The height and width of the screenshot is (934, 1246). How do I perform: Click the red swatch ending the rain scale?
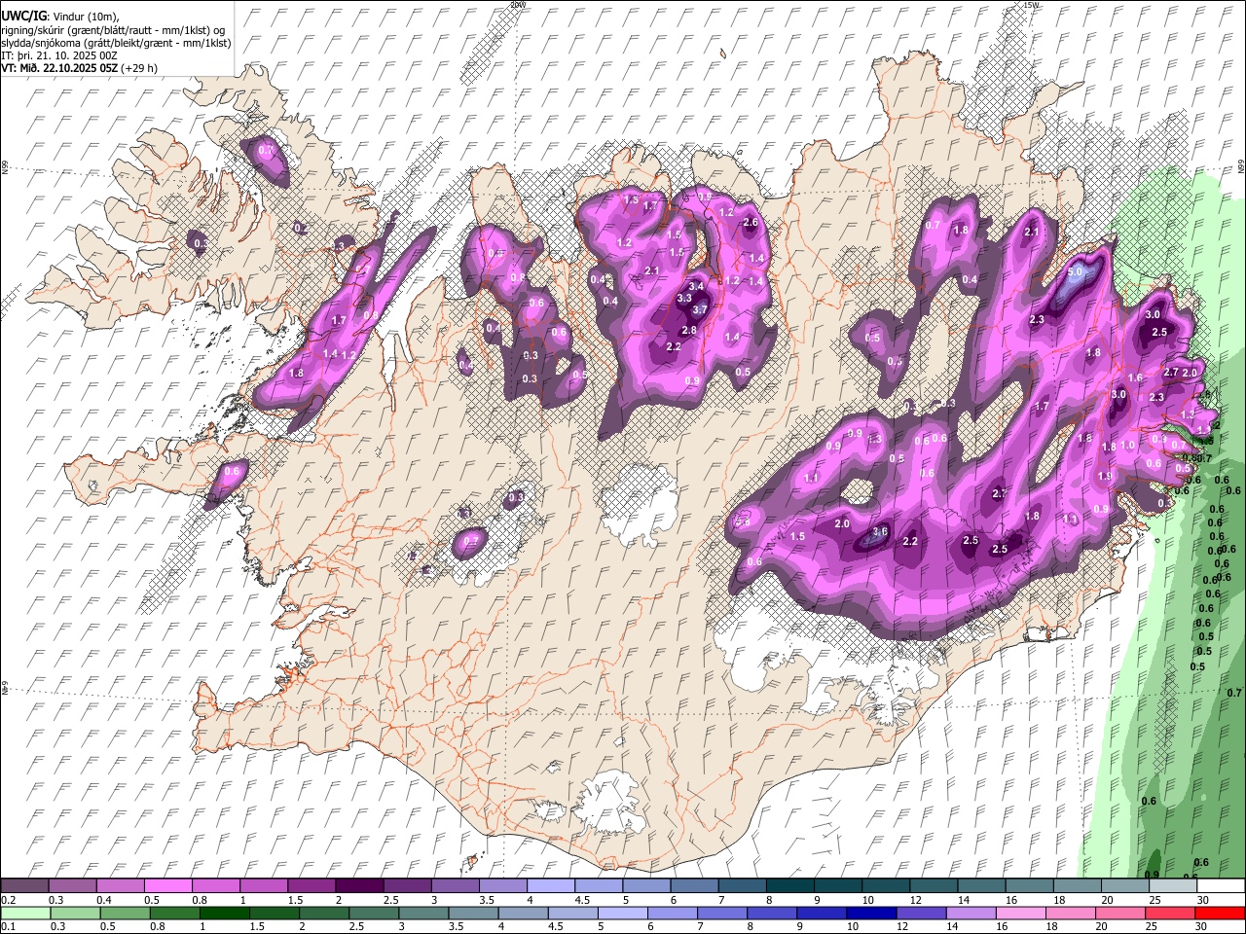(1218, 913)
